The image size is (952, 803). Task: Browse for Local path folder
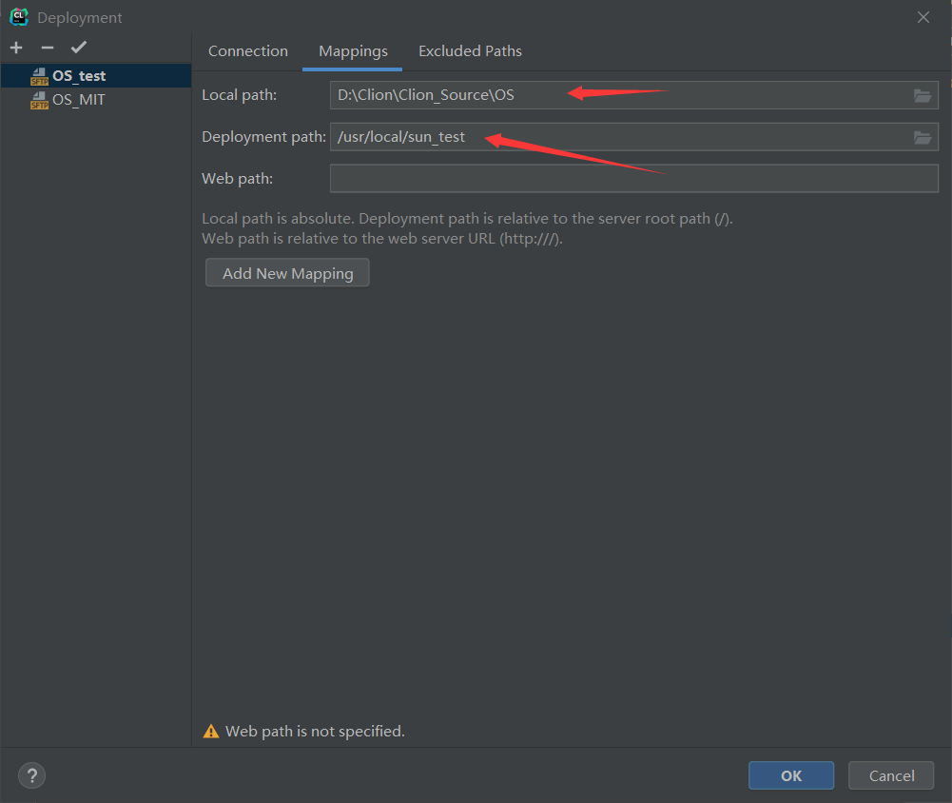click(x=923, y=95)
